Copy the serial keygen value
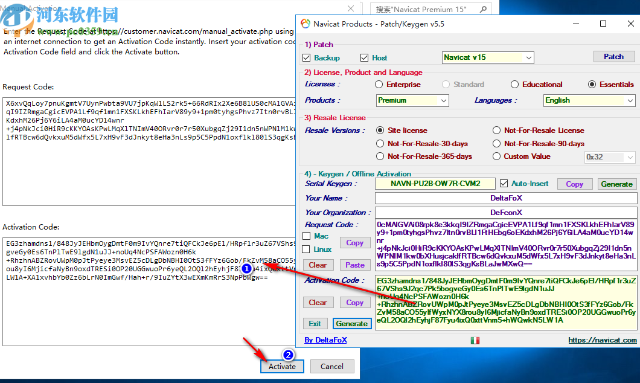 [574, 184]
